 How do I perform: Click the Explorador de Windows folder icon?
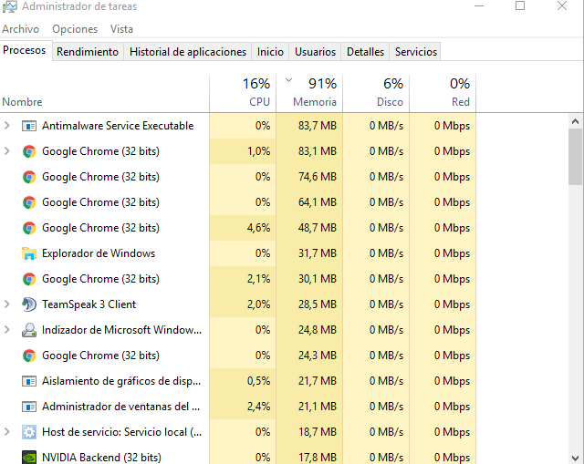[x=29, y=253]
